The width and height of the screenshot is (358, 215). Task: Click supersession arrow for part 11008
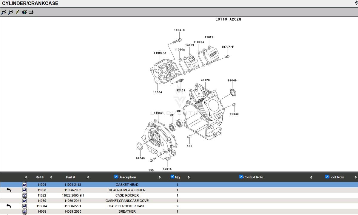pos(9,190)
